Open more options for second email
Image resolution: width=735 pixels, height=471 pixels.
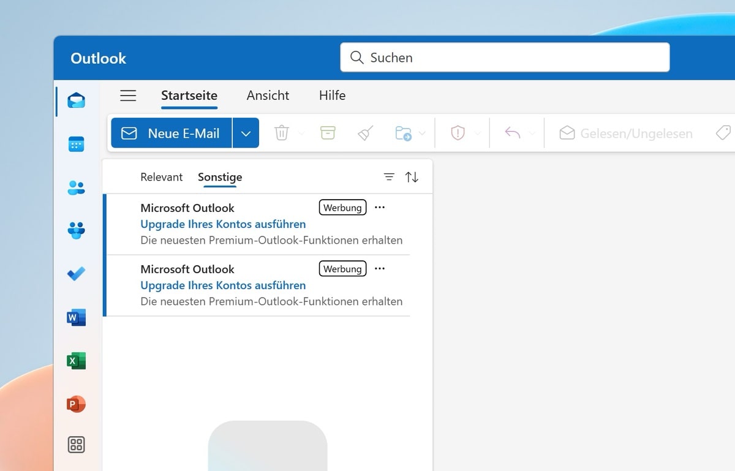point(380,269)
